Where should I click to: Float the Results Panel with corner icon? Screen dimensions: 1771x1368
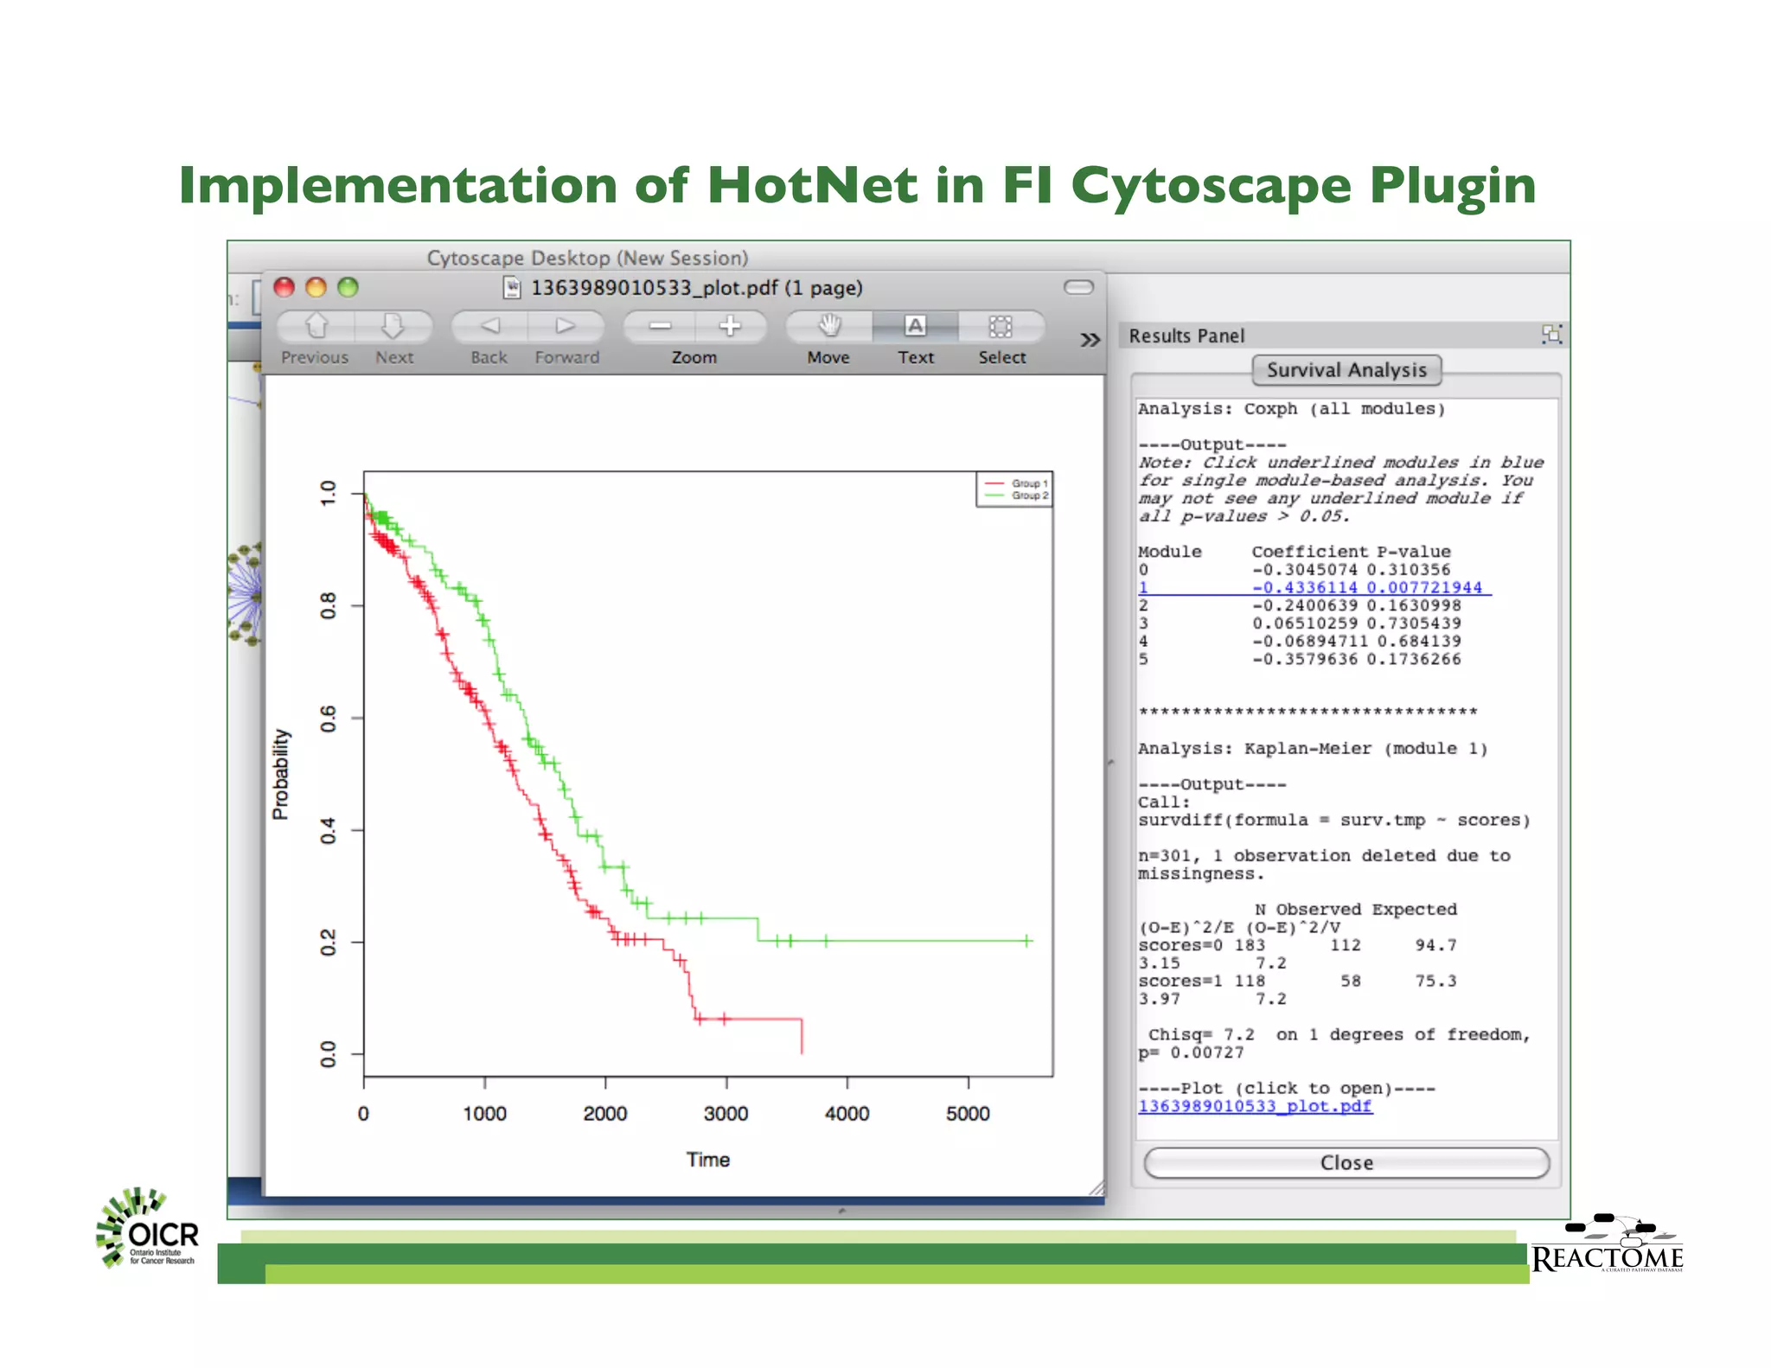pyautogui.click(x=1551, y=335)
